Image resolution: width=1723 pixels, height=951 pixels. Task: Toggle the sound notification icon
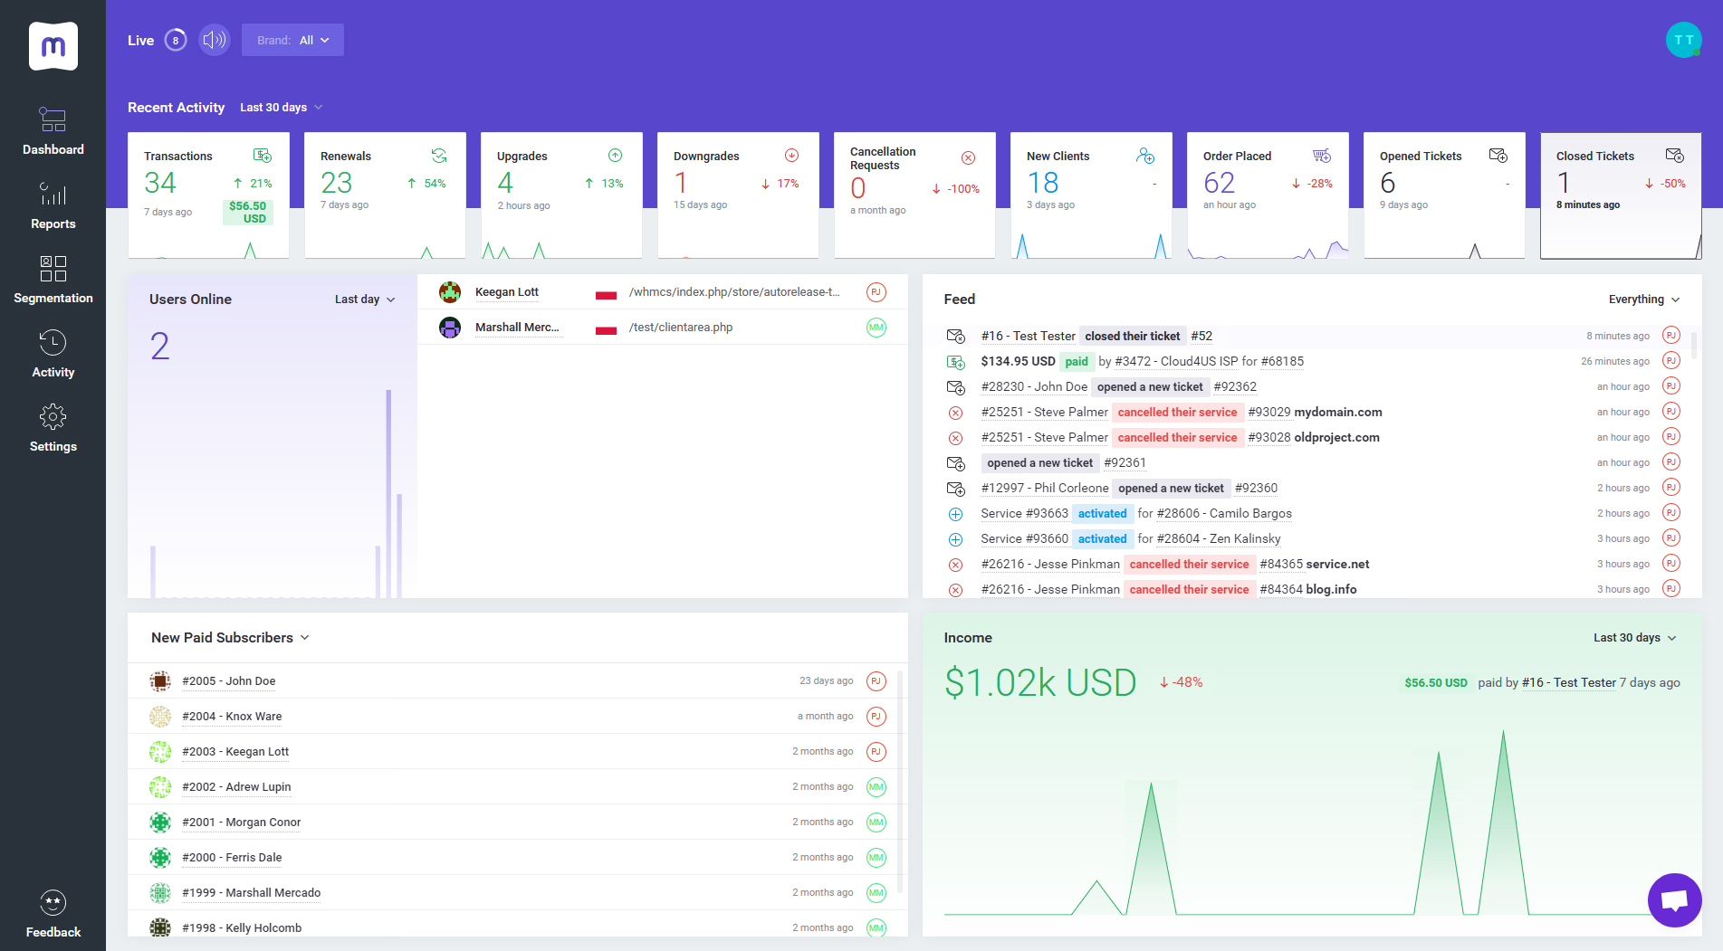215,40
